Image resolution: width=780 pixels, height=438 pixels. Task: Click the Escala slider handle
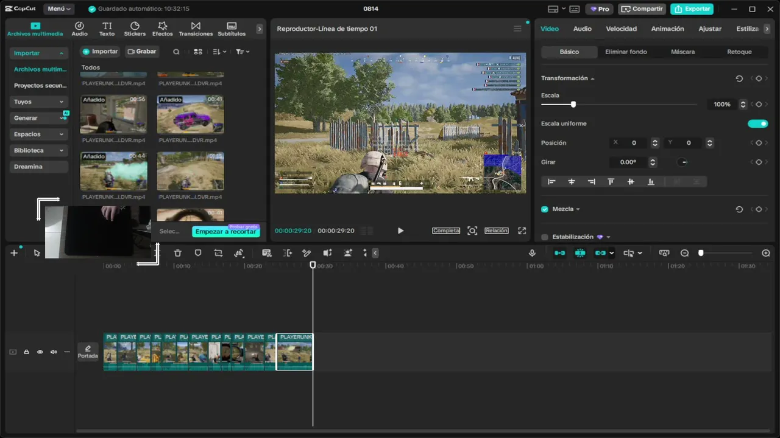point(573,105)
